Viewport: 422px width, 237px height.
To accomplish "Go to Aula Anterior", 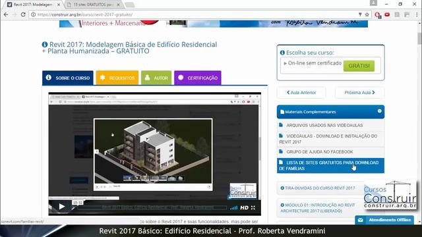I will tap(301, 92).
